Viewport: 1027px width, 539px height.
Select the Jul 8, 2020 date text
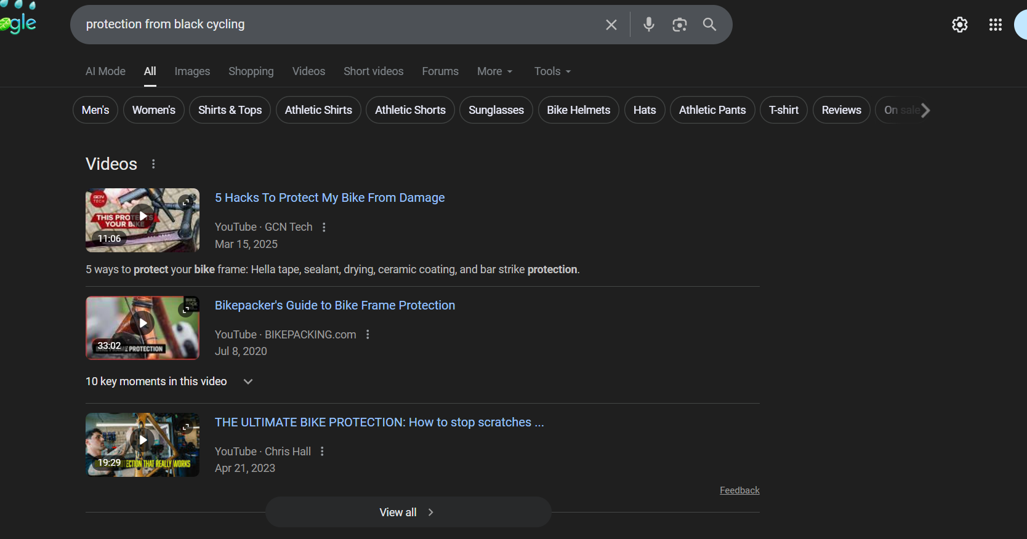(x=241, y=351)
